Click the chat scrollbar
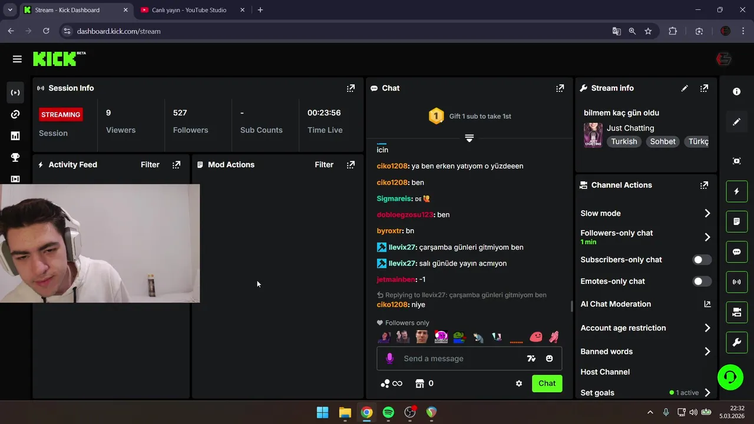Image resolution: width=754 pixels, height=424 pixels. tap(571, 306)
